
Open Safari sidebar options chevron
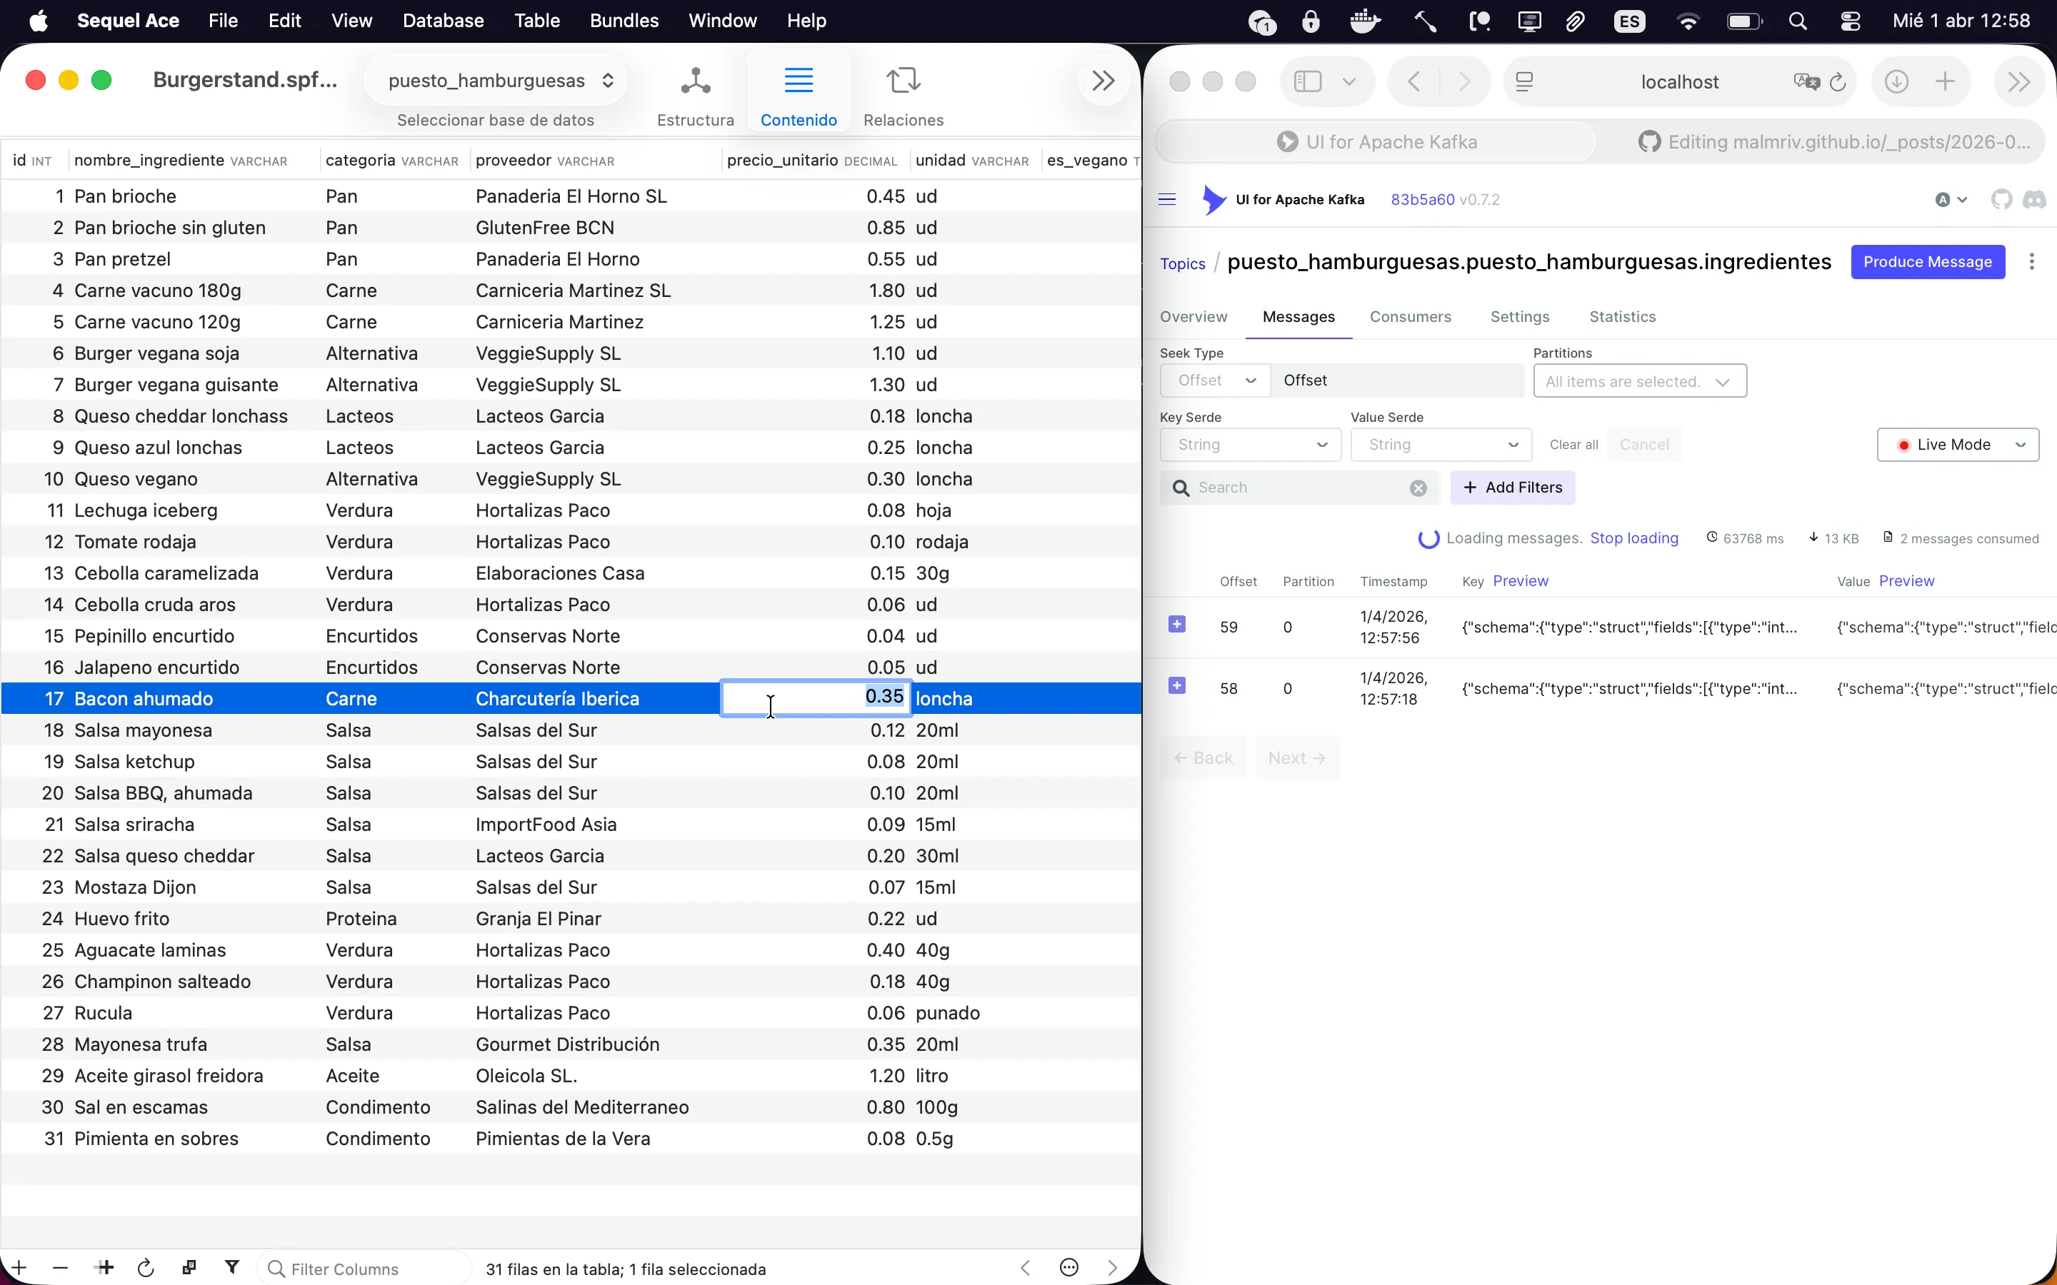click(1348, 81)
